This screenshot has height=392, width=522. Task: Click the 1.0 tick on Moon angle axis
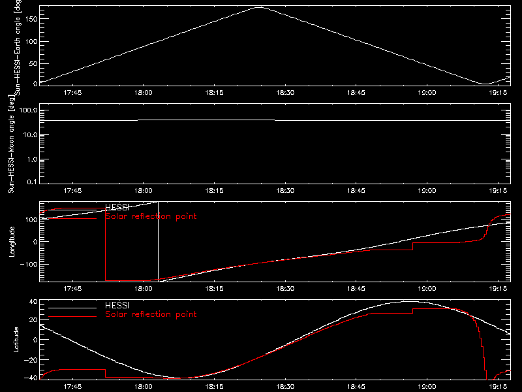32,159
